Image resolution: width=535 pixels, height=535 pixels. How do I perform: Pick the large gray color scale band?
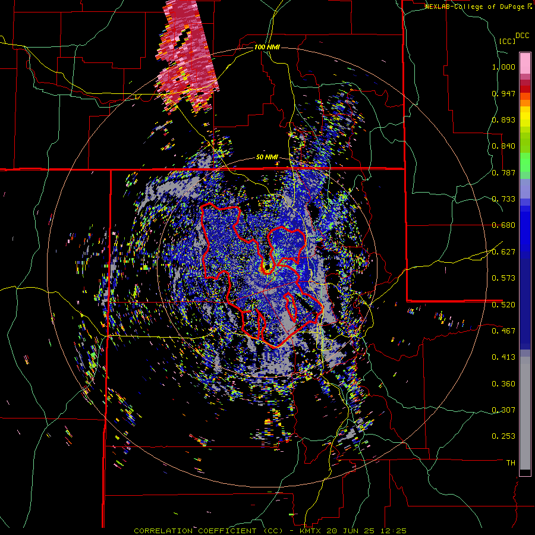pyautogui.click(x=525, y=413)
